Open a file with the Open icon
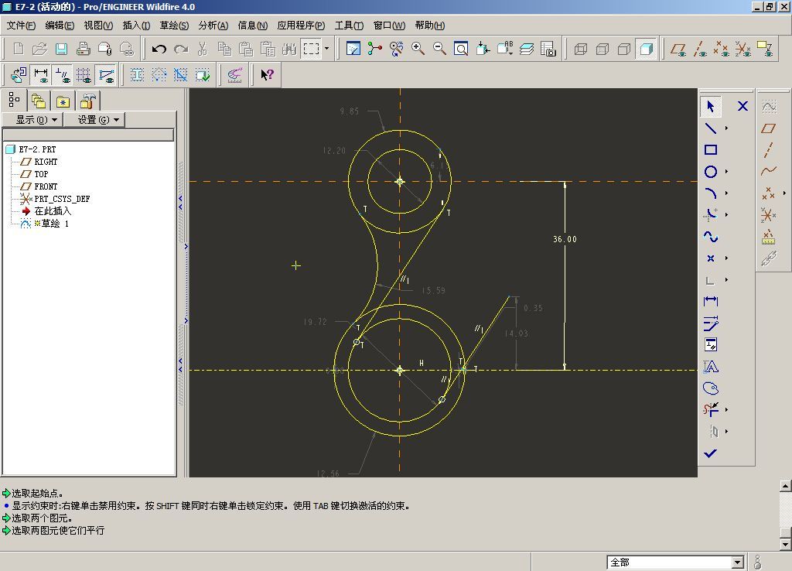The width and height of the screenshot is (792, 571). 39,49
